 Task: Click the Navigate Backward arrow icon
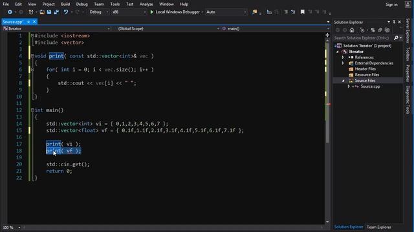(x=10, y=12)
